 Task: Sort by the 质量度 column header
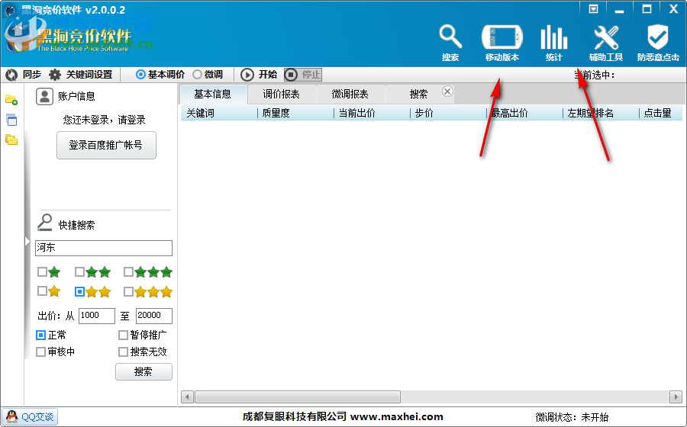pyautogui.click(x=295, y=114)
